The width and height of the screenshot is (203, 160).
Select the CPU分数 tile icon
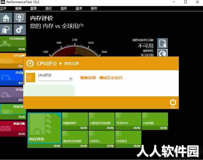coord(7,61)
